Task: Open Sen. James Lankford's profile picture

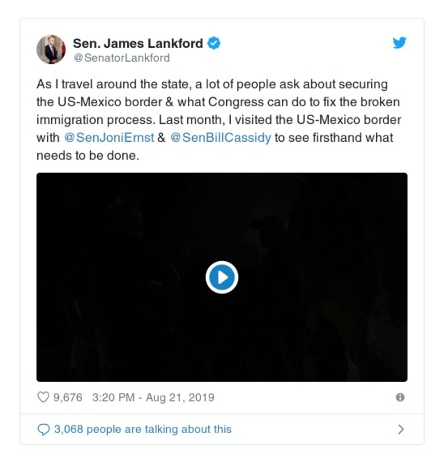Action: coord(51,49)
